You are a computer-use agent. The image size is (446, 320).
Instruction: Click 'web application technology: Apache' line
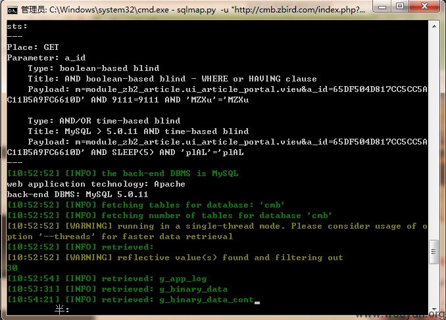point(96,184)
